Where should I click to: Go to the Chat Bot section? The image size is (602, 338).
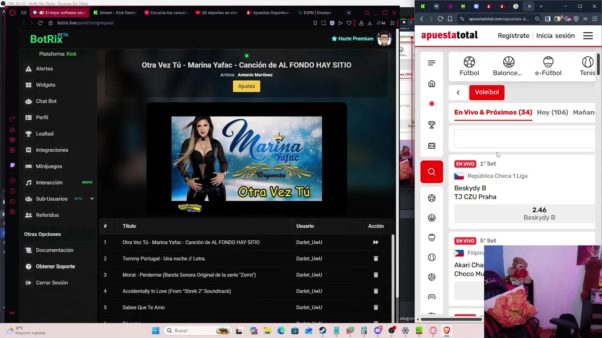coord(46,101)
